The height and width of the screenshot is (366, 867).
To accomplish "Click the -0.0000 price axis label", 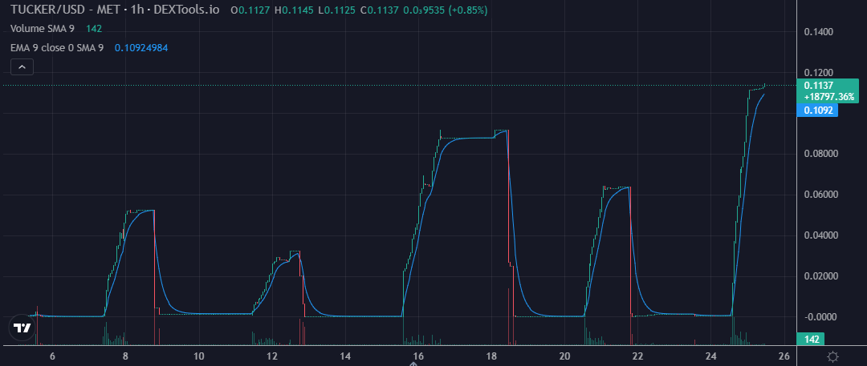I will [x=820, y=317].
